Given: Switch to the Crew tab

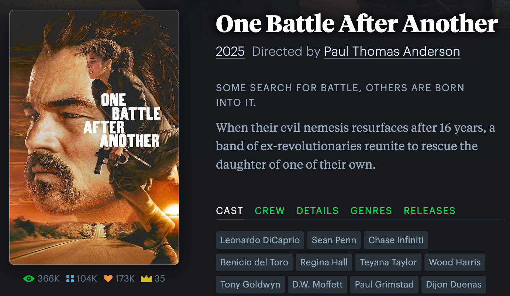Looking at the screenshot, I should click(270, 211).
